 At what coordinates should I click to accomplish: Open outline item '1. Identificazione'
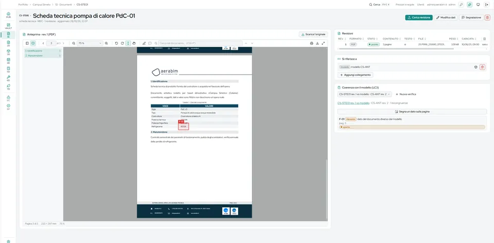43,51
